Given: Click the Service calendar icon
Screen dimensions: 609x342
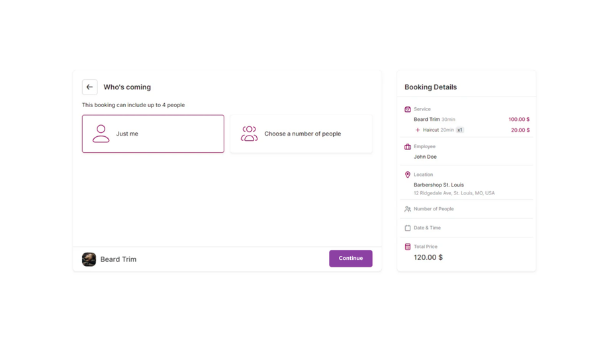Looking at the screenshot, I should (408, 109).
